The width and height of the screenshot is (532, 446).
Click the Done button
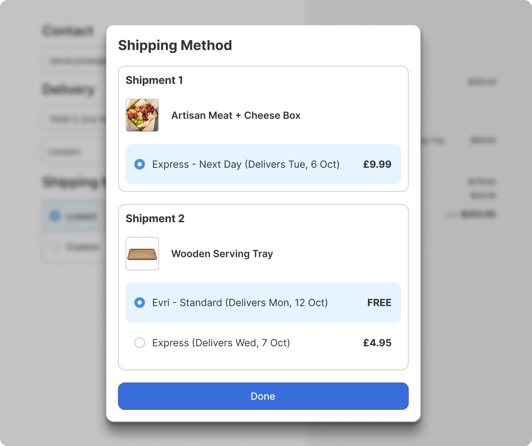[x=263, y=396]
